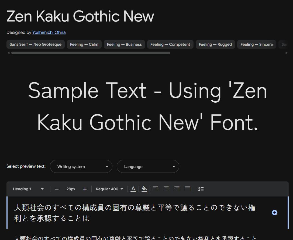Justify text alignment
This screenshot has width=293, height=240.
click(x=188, y=189)
